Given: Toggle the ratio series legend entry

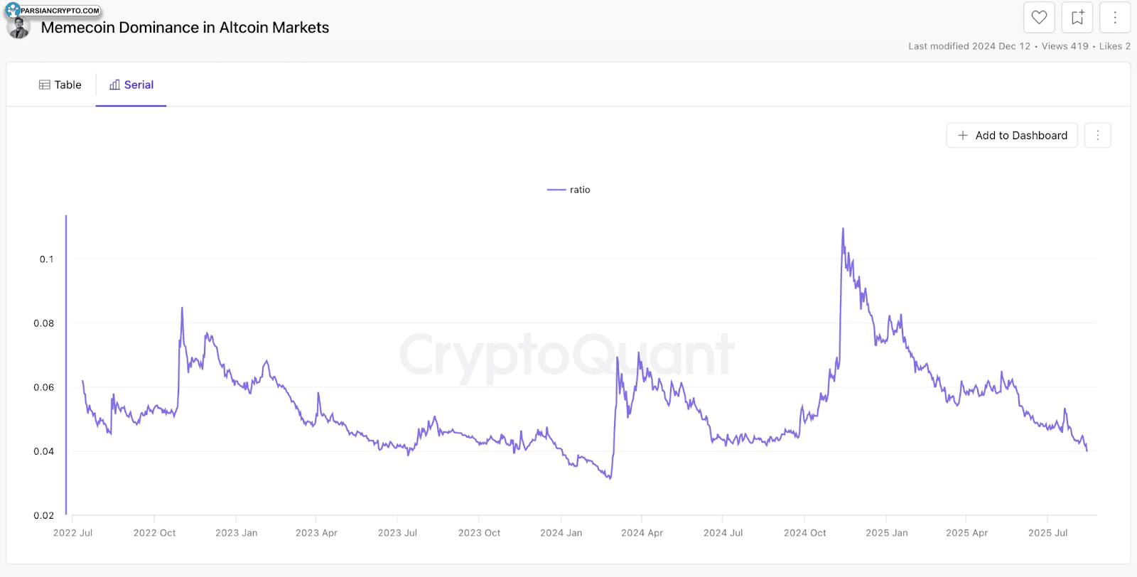Looking at the screenshot, I should tap(579, 190).
